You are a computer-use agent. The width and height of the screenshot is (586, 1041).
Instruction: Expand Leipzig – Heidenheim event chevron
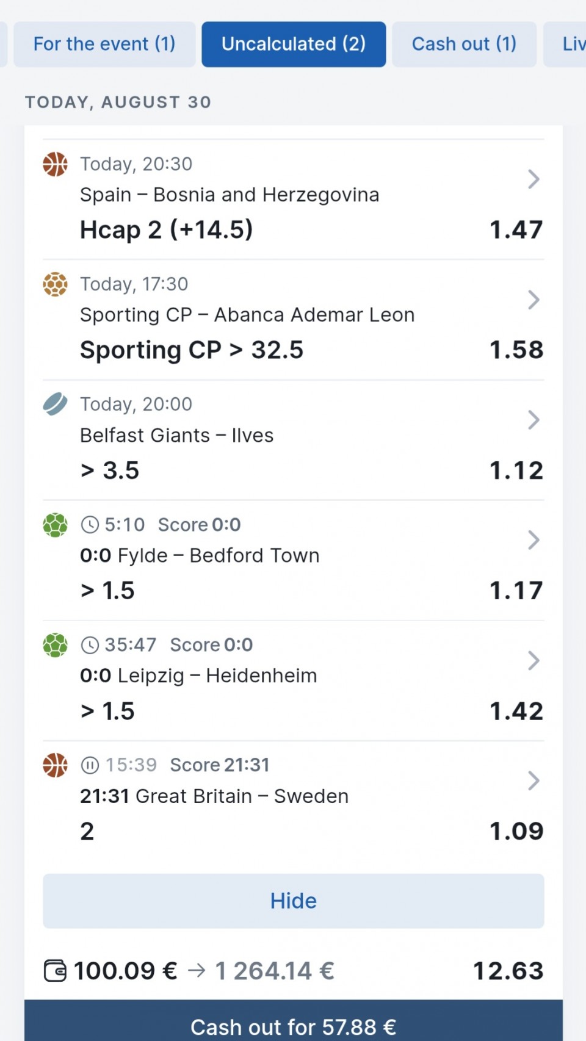pos(534,660)
